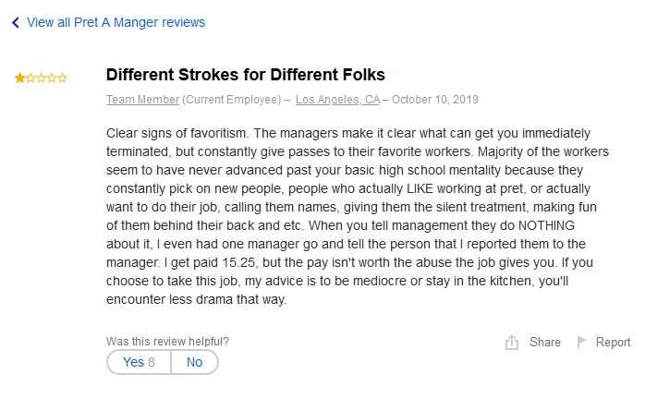Click the fifth, last rating star
The width and height of the screenshot is (645, 398).
62,78
